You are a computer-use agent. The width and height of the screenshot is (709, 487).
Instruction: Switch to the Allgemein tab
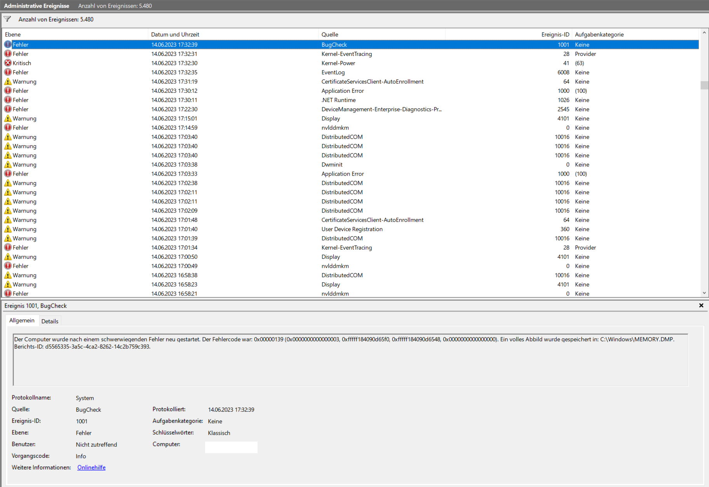22,320
